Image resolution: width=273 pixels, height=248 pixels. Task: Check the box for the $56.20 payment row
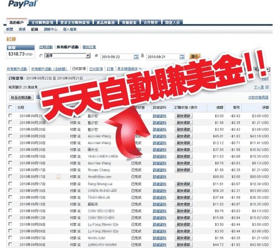click(10, 190)
